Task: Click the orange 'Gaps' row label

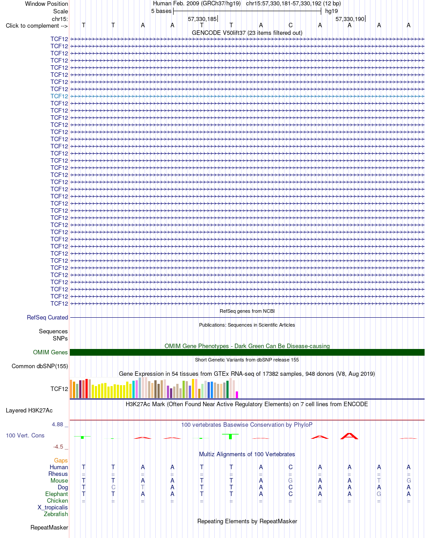Action: click(61, 461)
